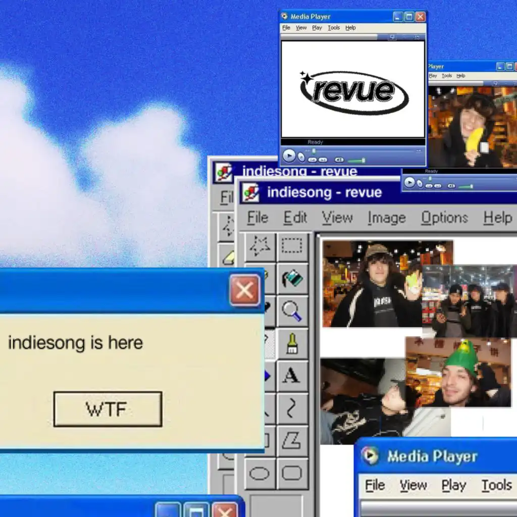Click the photo of the person wearing a tan cap
517x517 pixels.
[x=373, y=284]
